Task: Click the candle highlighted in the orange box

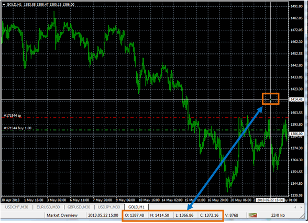Action: pos(271,99)
